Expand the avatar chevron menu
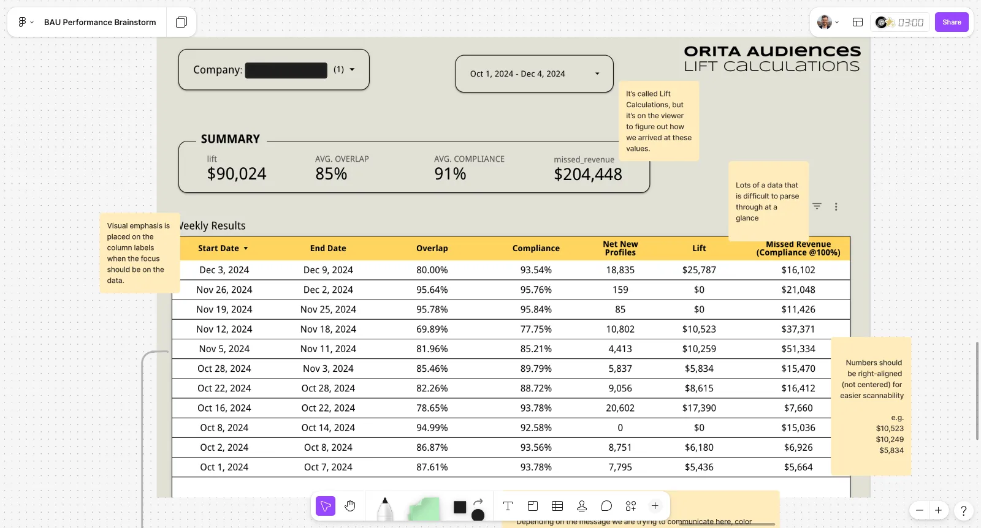 coord(837,23)
